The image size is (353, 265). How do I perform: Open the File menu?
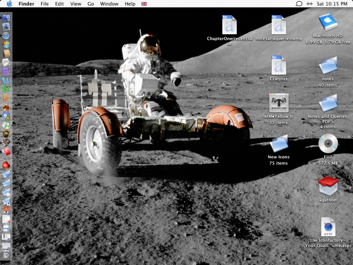point(45,4)
